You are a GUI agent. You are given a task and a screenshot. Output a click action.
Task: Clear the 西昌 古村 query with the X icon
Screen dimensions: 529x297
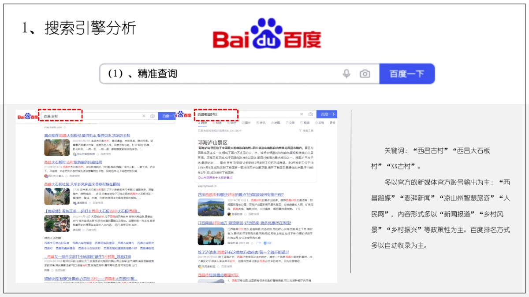(x=143, y=116)
